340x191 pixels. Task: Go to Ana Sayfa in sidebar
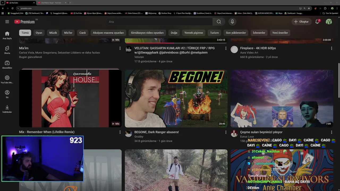7,35
